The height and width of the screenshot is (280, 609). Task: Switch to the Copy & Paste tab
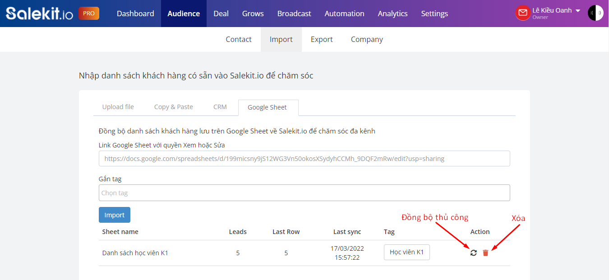tap(174, 107)
